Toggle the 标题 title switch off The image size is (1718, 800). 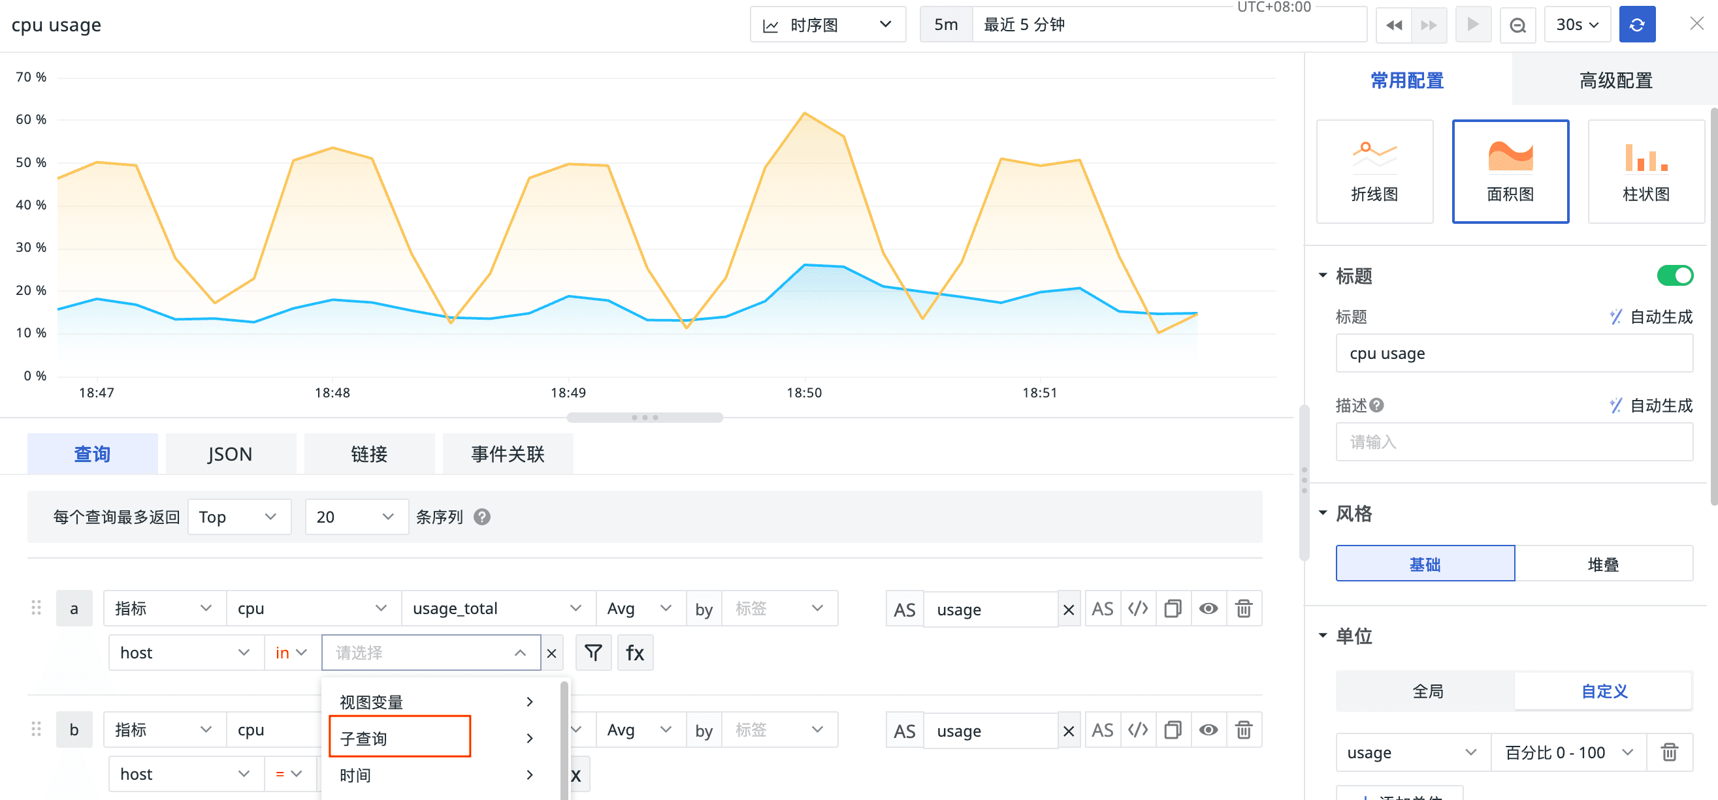tap(1674, 275)
